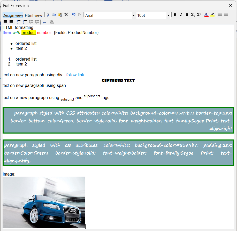237x231 pixels.
Task: Decrease the paragraph indent
Action: [31, 22]
